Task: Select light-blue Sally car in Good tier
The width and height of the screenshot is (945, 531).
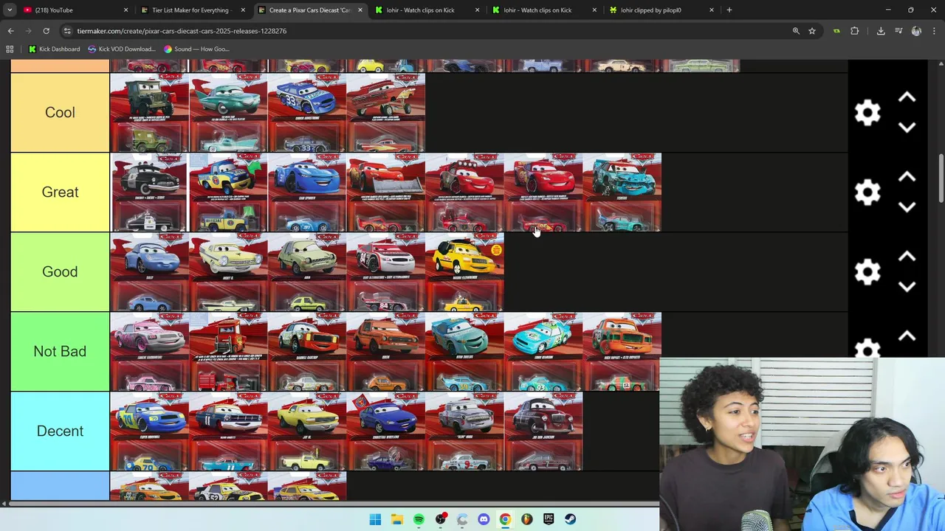Action: 149,272
